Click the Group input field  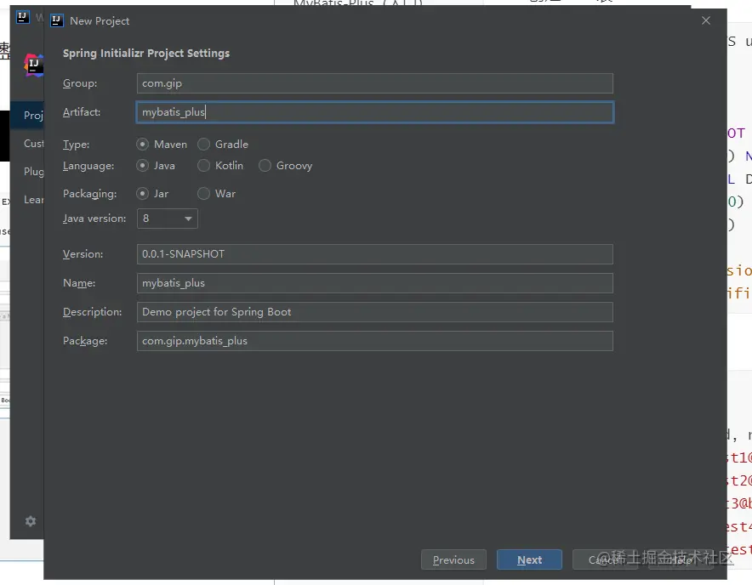pos(374,83)
